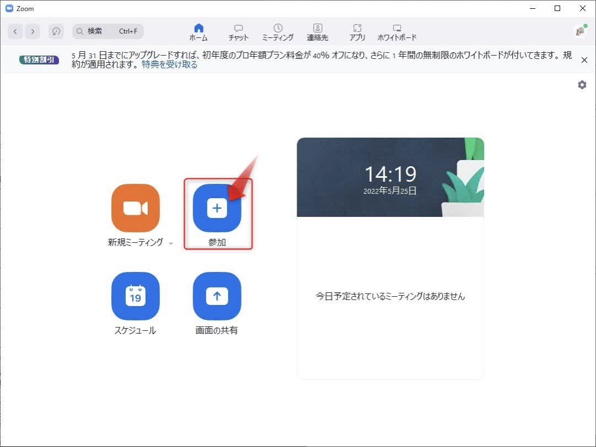Expand the 新規ミーティング dropdown arrow

pyautogui.click(x=171, y=243)
